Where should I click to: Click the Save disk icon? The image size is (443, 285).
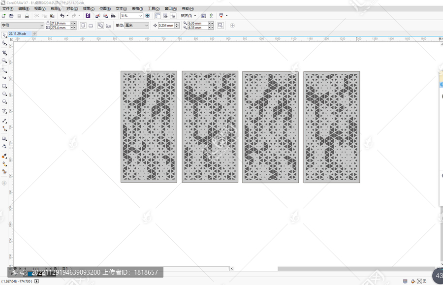point(19,16)
